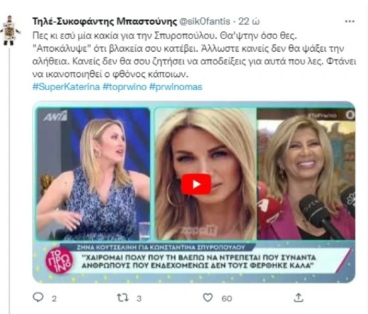Viewport: 368px width, 314px height.
Task: Click the share upload icon
Action: pyautogui.click(x=298, y=297)
